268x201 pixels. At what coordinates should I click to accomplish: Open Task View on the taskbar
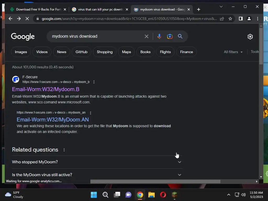click(x=117, y=195)
